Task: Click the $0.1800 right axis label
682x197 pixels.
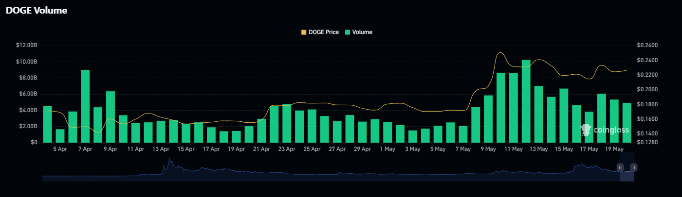Action: [647, 104]
